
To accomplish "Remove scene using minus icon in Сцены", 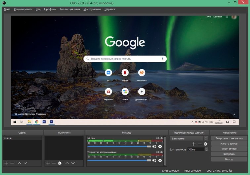I will (12, 163).
